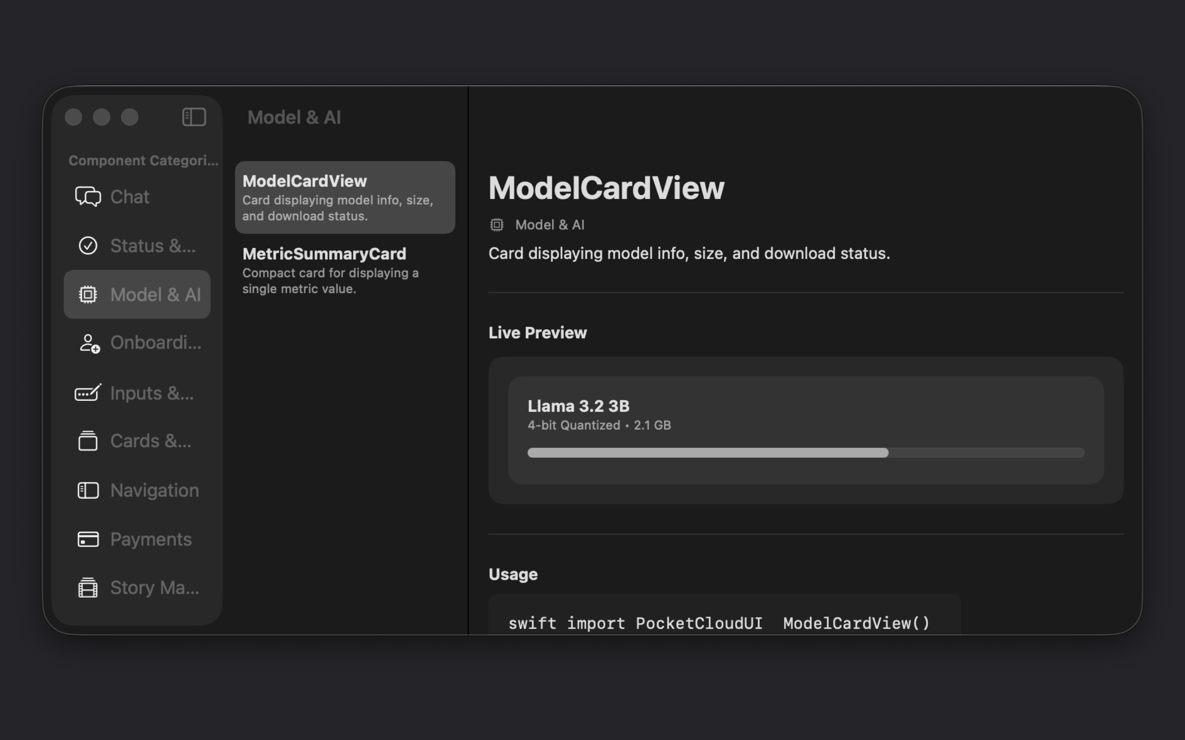Open the Onboarding category

tap(137, 343)
